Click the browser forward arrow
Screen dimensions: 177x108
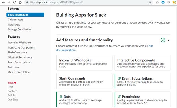tap(9, 2)
